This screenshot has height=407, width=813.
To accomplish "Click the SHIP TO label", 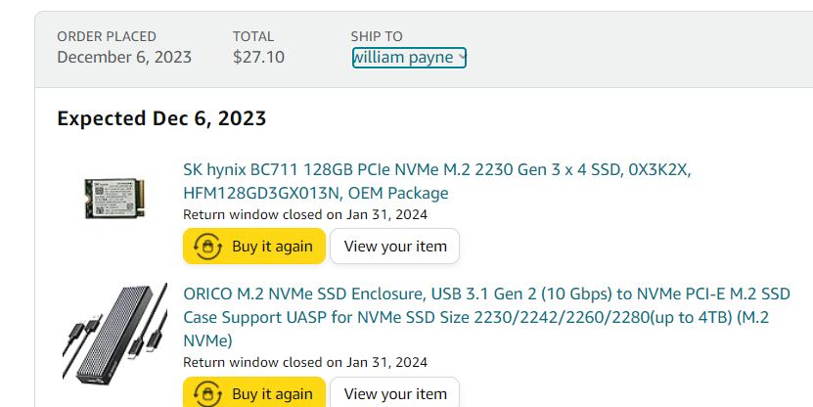I will [377, 36].
